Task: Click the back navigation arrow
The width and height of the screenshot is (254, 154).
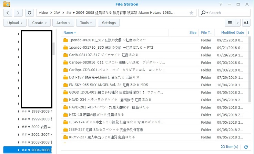Action: (8, 13)
